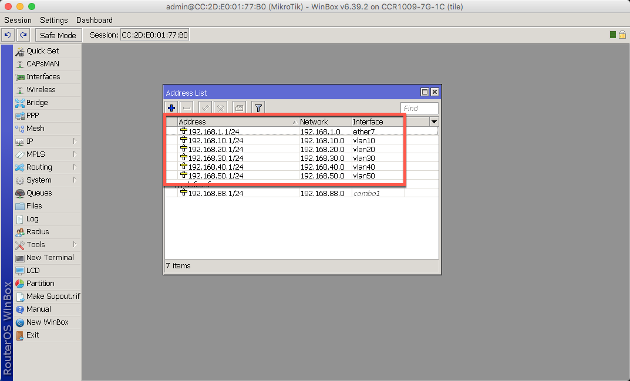Click the padlock security icon

click(x=622, y=35)
